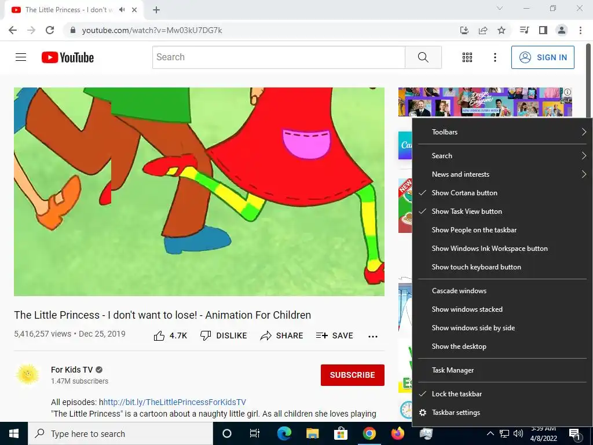
Task: Select Cascade windows
Action: [x=502, y=291]
